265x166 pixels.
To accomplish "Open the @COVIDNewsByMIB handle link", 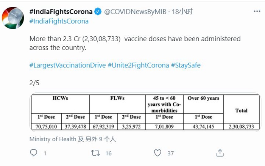I will click(x=135, y=12).
